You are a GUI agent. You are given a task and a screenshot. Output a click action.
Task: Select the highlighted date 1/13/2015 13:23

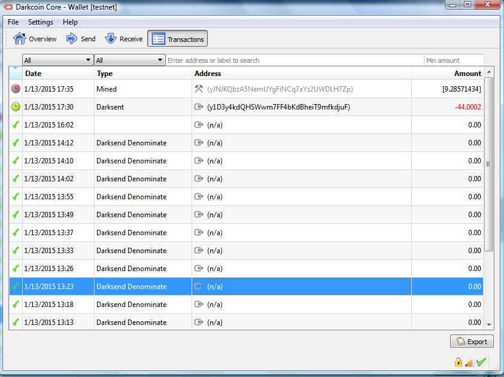49,287
